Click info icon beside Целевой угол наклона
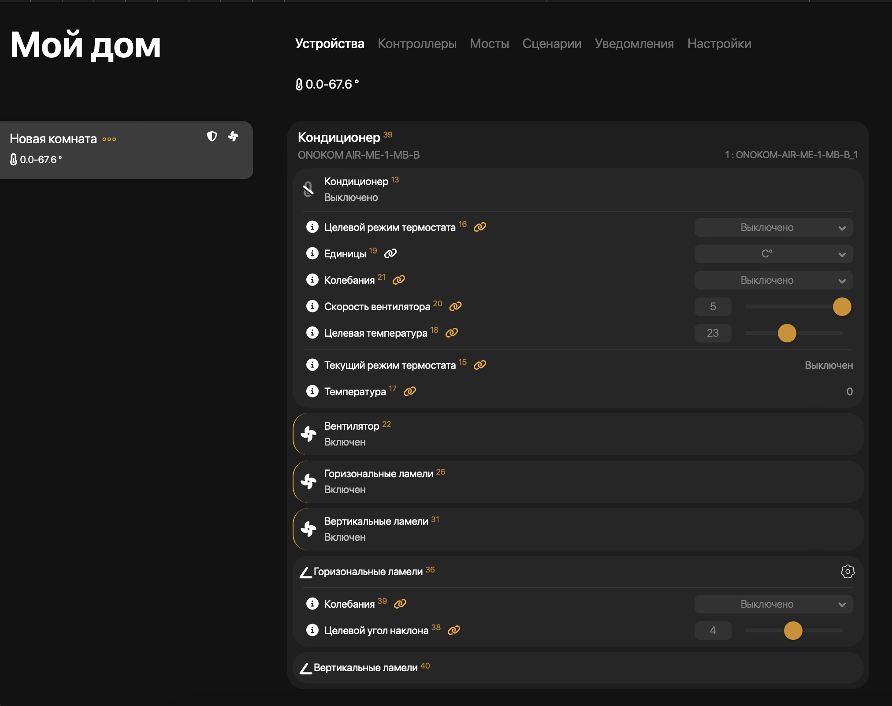Viewport: 892px width, 706px height. 312,630
